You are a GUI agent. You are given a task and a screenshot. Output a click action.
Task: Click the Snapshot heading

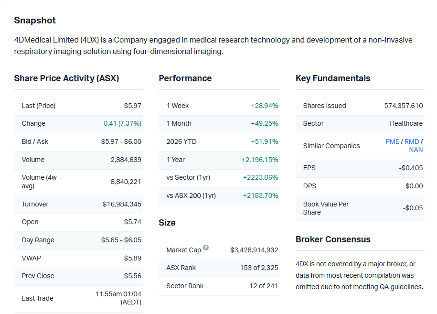tap(35, 21)
